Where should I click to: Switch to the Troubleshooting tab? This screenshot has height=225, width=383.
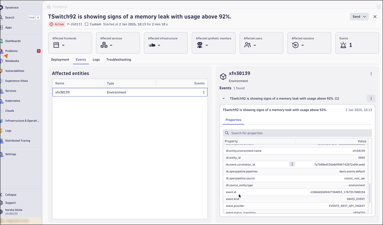119,60
